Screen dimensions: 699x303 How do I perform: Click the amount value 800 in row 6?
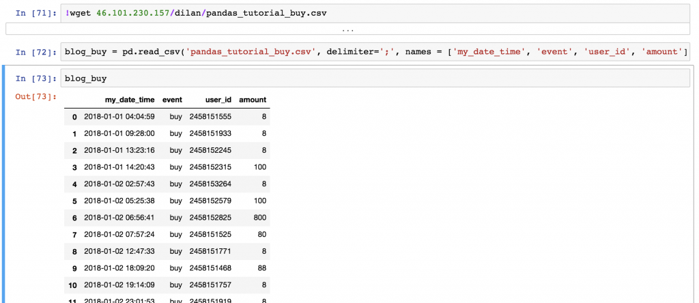[x=259, y=217]
